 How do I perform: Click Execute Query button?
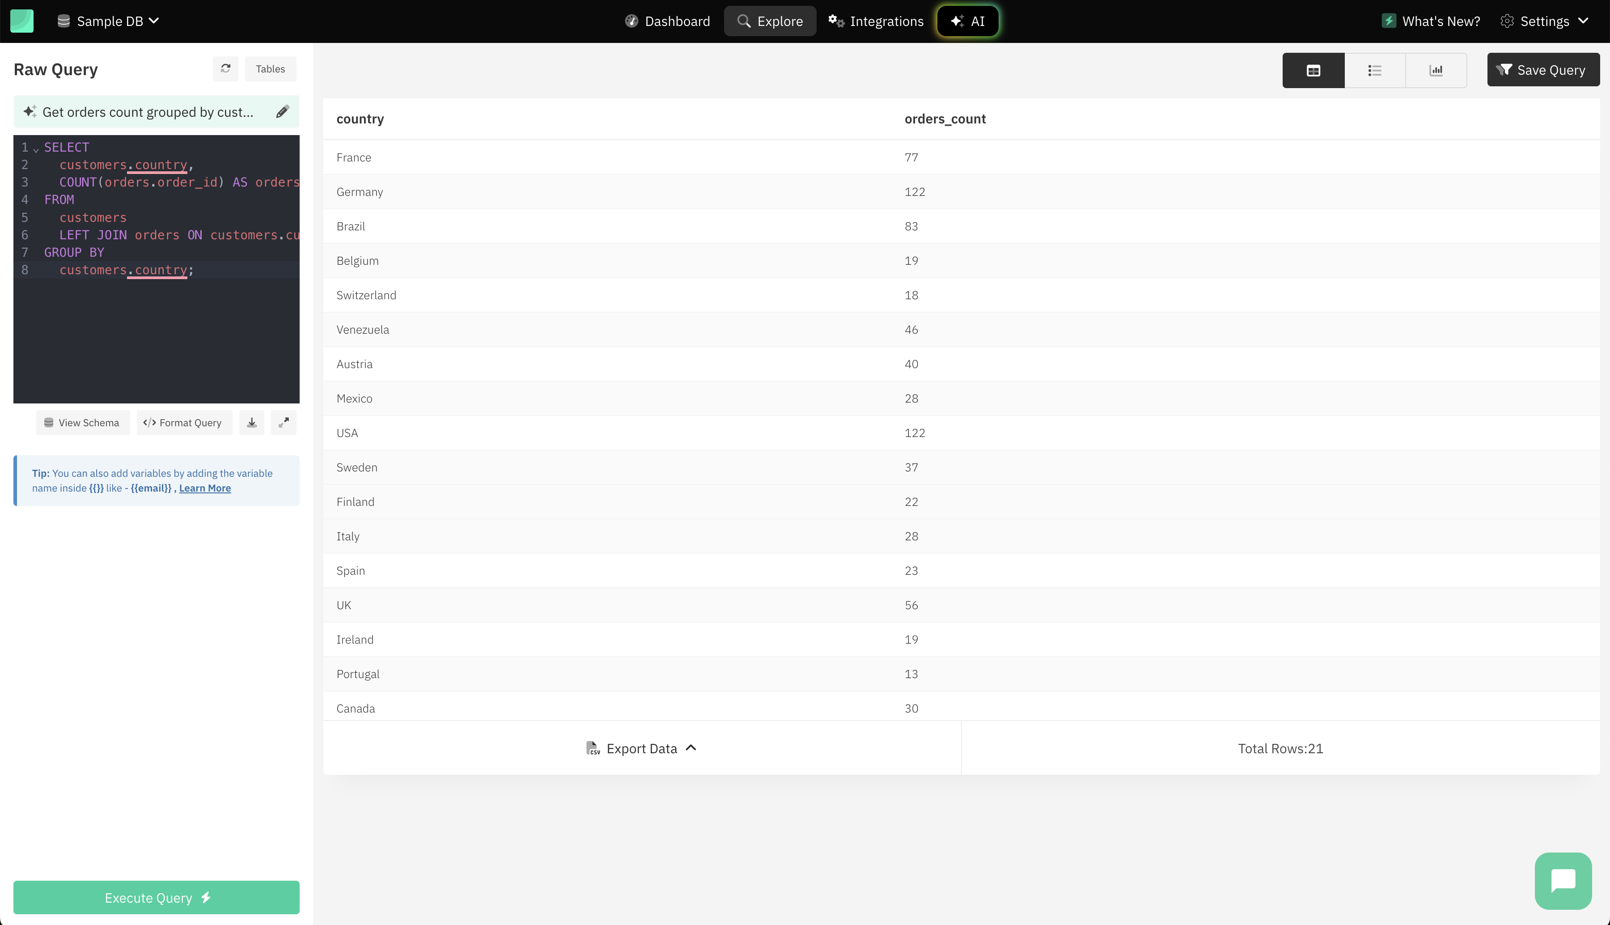pos(157,897)
